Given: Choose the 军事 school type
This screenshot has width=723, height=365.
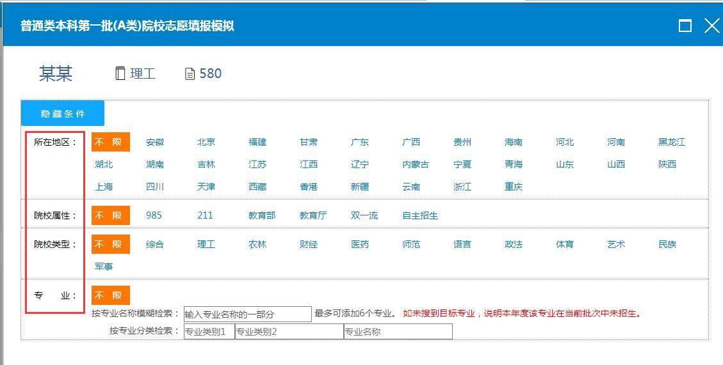Looking at the screenshot, I should point(104,267).
